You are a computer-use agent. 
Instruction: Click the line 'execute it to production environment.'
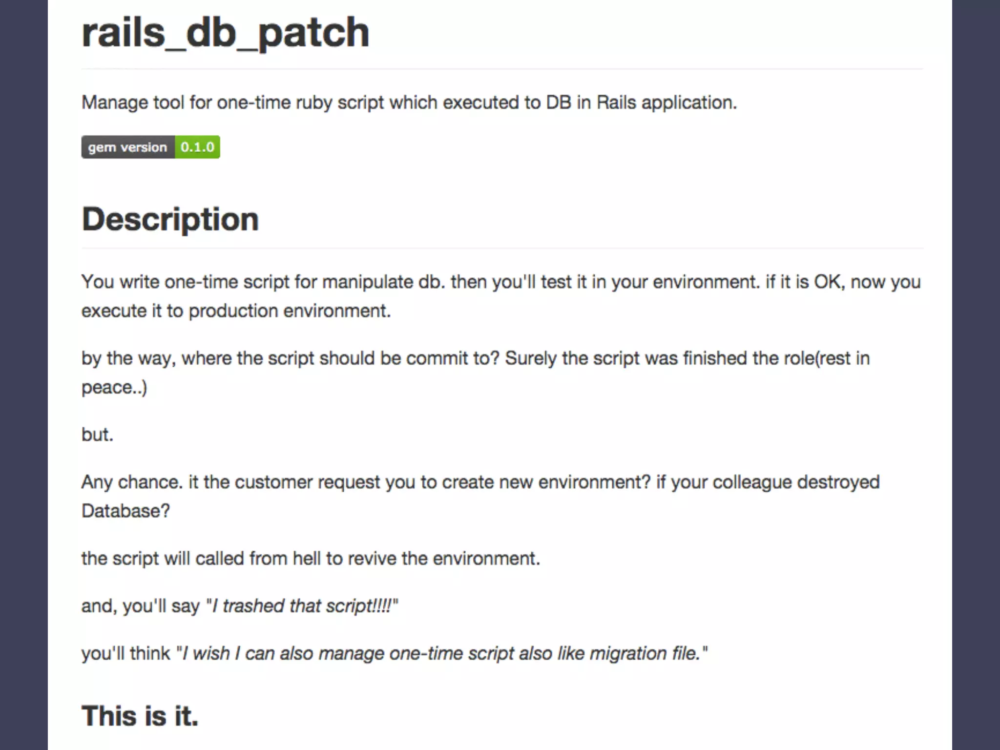tap(236, 311)
